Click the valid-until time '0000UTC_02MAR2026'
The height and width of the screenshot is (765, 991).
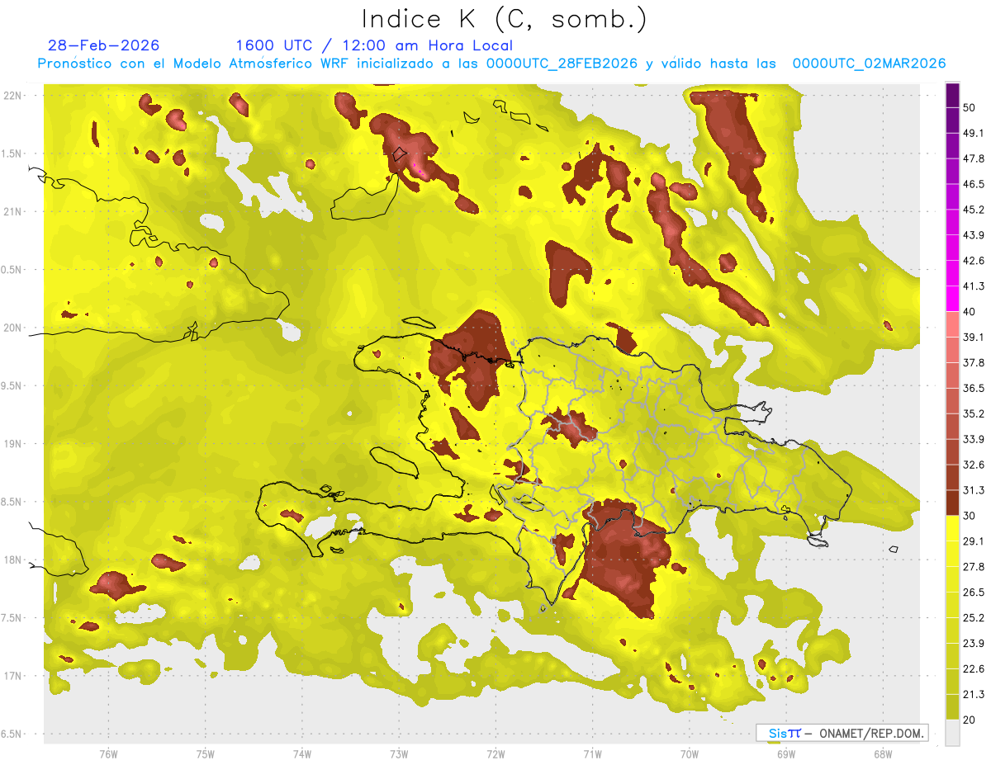click(869, 64)
